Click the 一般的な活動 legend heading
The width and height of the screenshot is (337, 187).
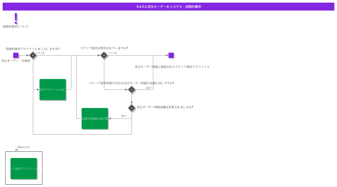pyautogui.click(x=22, y=148)
